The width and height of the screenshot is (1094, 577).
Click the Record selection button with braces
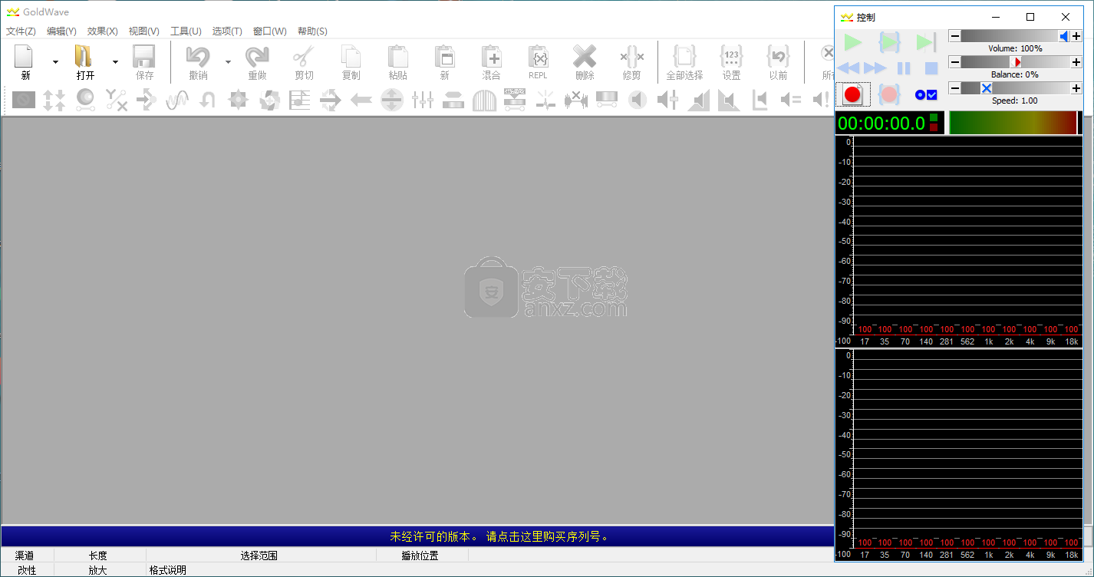(889, 94)
